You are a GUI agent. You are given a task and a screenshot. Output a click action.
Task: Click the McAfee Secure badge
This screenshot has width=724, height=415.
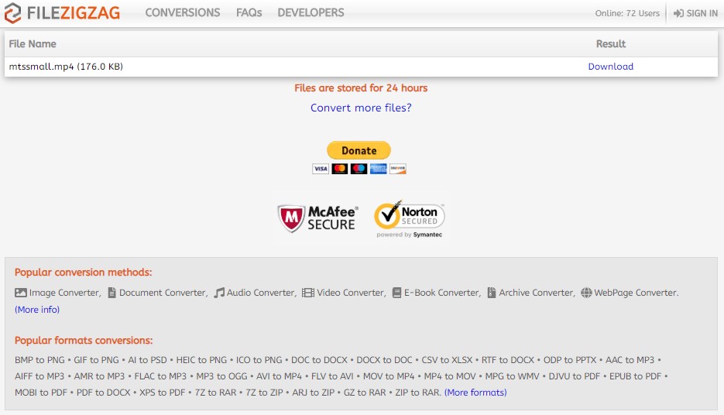click(x=317, y=218)
